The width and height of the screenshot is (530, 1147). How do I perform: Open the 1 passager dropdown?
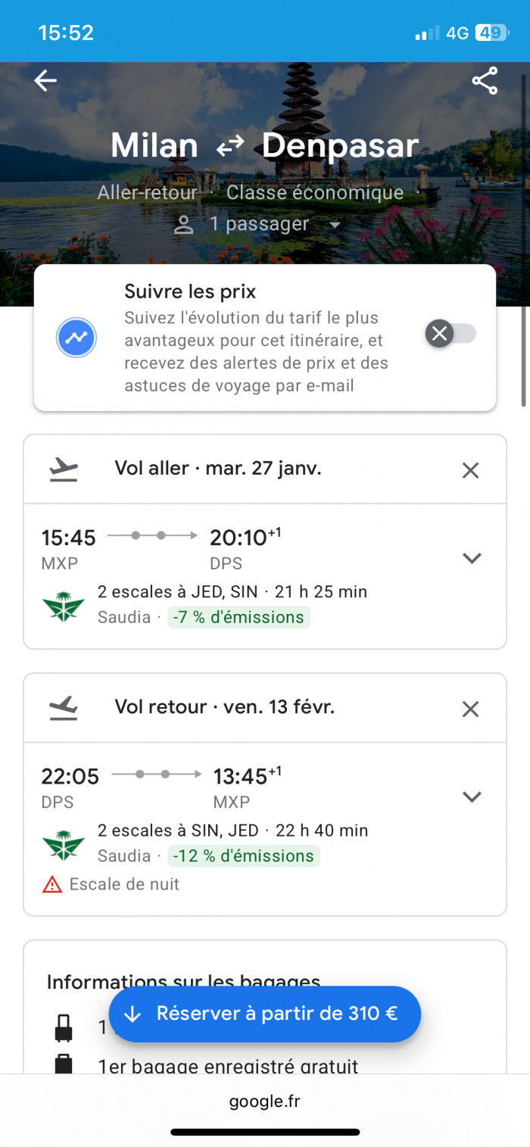click(x=257, y=225)
